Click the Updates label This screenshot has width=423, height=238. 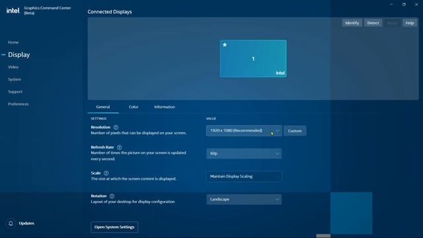[x=26, y=223]
